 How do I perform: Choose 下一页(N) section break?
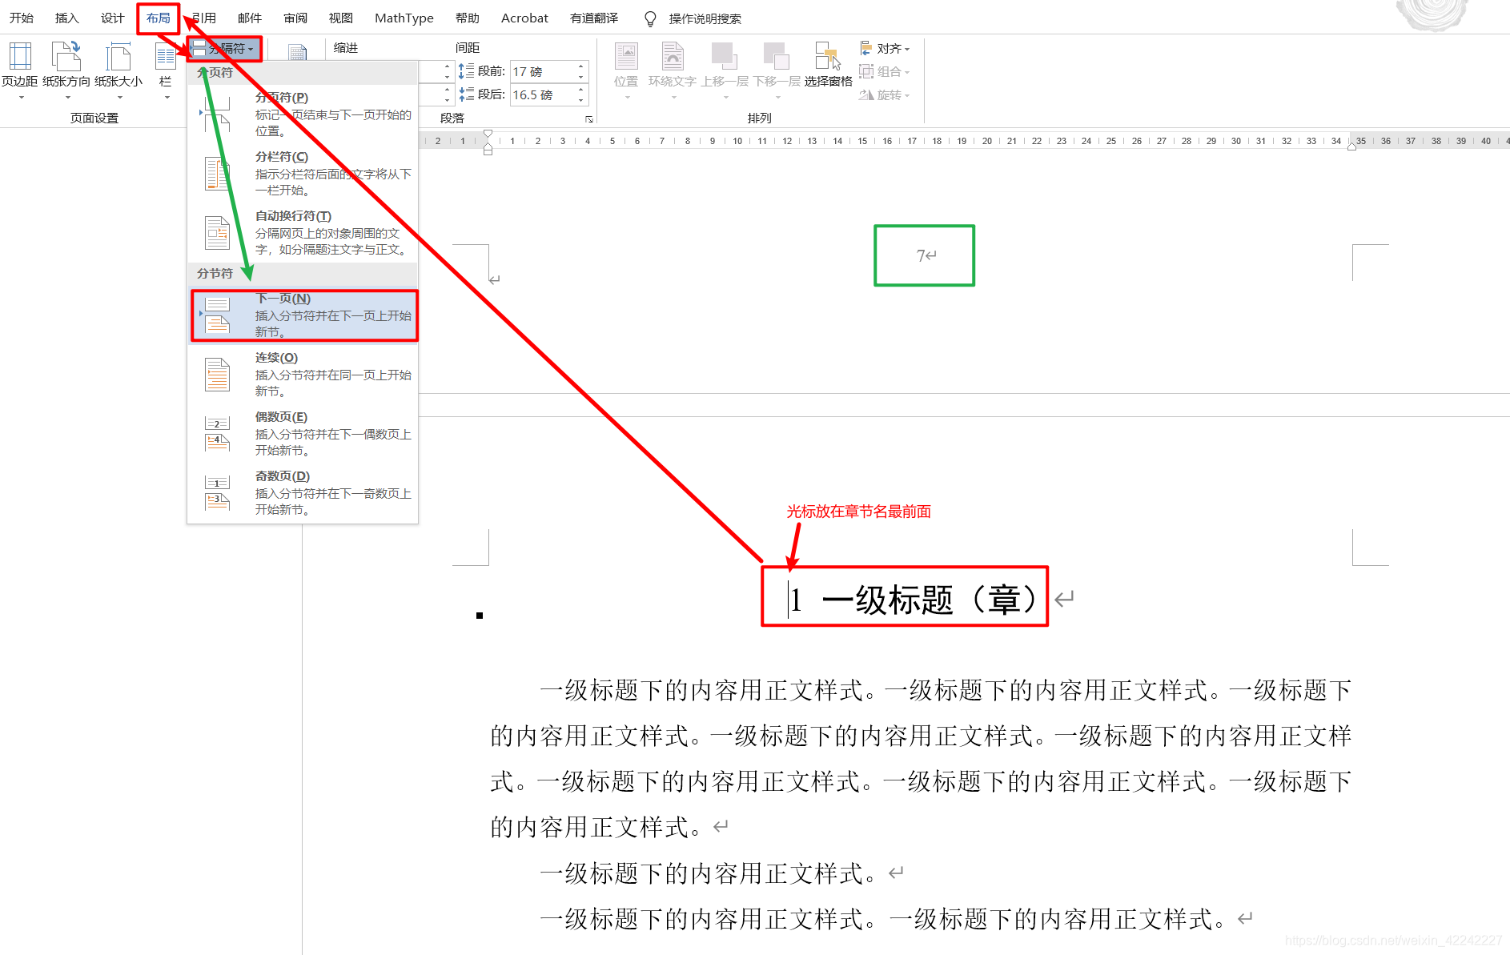304,315
